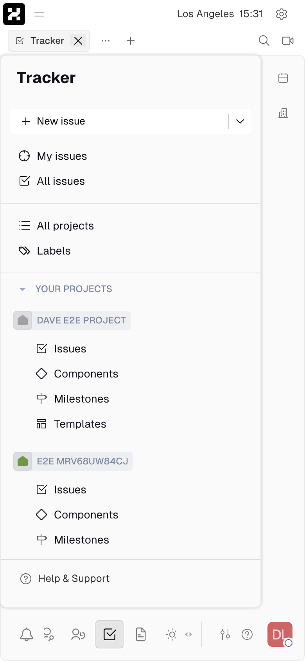Viewport: 305px width, 661px height.
Task: Open notifications bell icon
Action: pos(27,634)
